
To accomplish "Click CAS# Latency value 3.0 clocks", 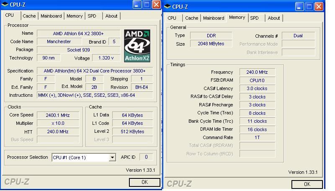I will click(x=257, y=88).
